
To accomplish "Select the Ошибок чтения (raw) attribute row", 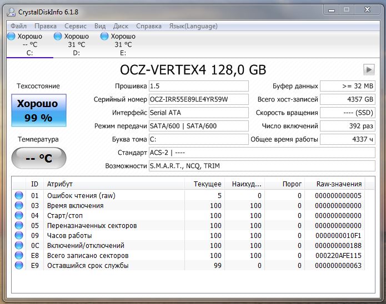I will 189,195.
